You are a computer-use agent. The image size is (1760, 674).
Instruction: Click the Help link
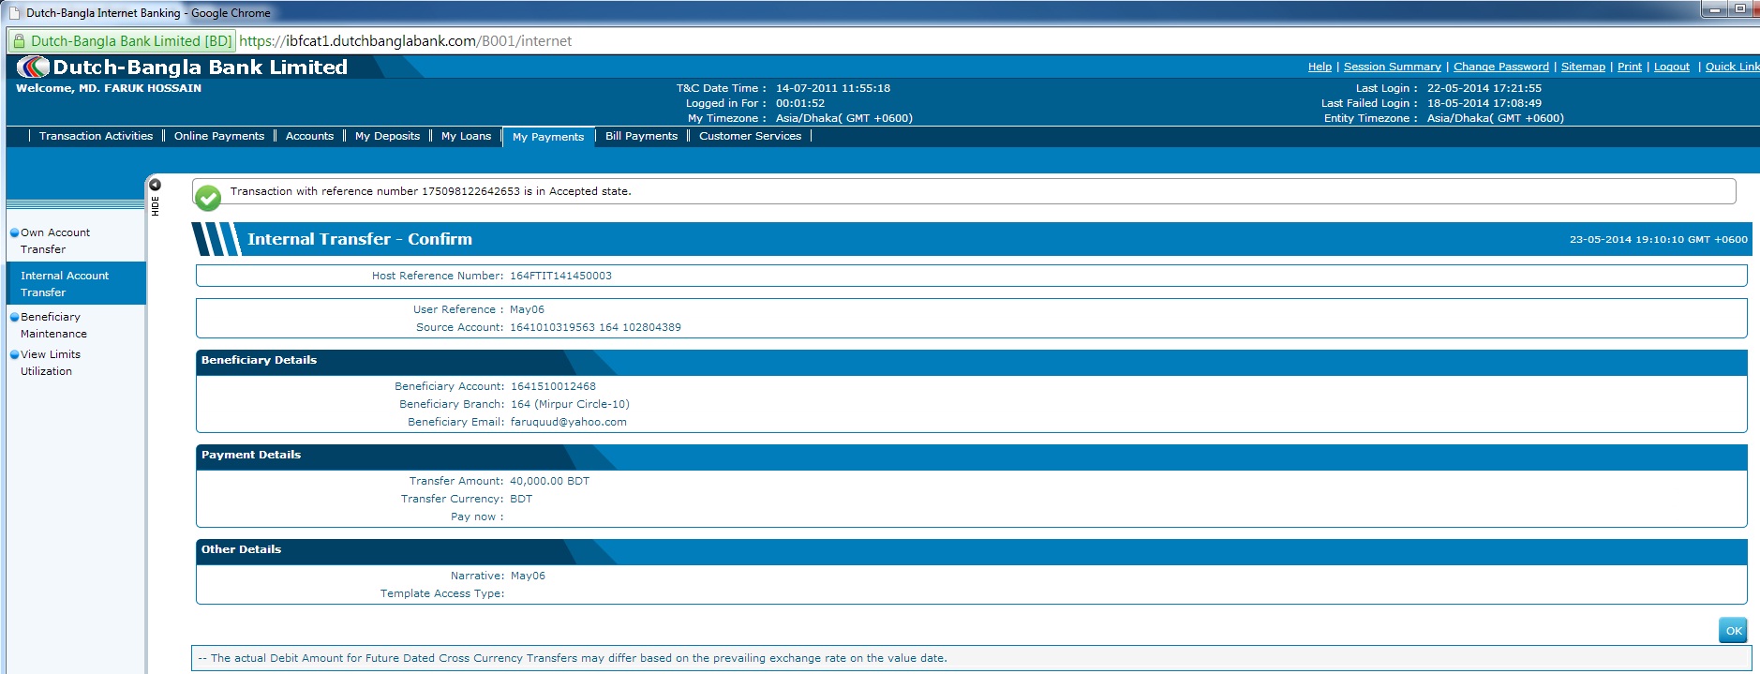point(1320,67)
